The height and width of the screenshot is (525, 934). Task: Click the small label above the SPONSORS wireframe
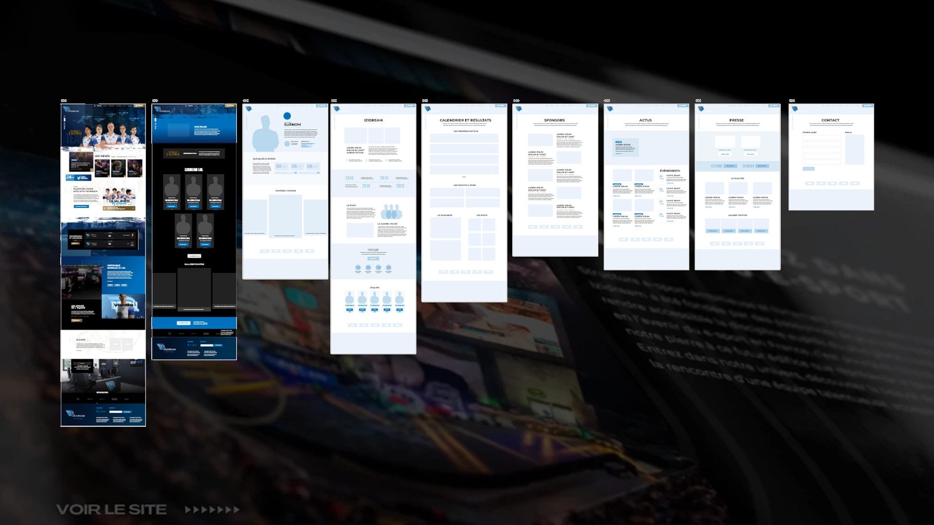pyautogui.click(x=516, y=101)
